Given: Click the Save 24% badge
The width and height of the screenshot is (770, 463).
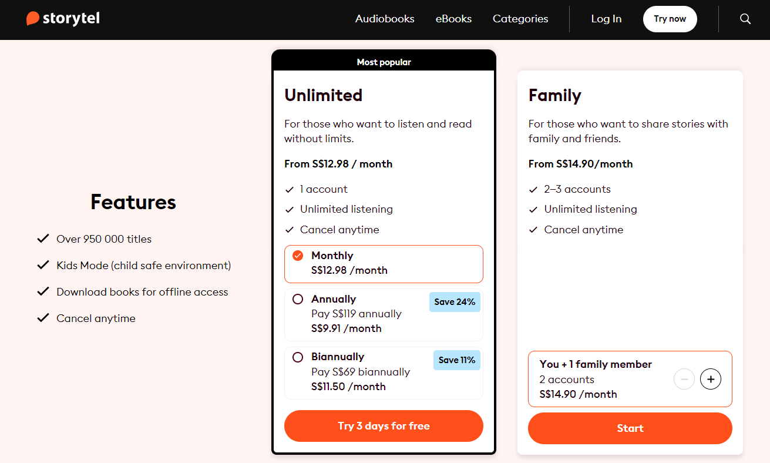Looking at the screenshot, I should (x=455, y=302).
